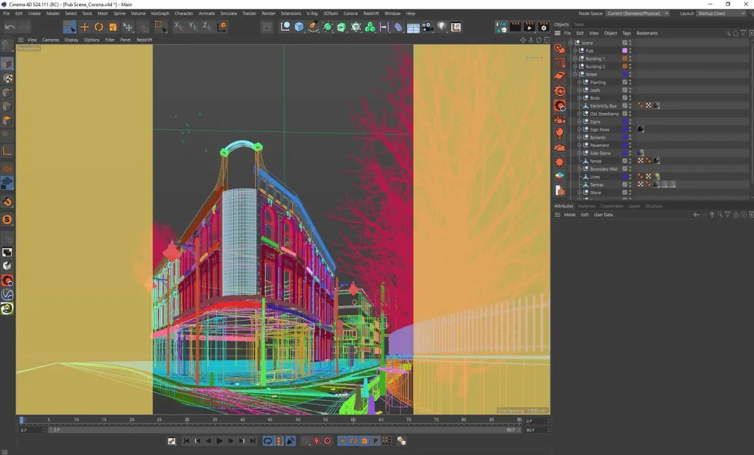Go to the start of the animation

(186, 441)
